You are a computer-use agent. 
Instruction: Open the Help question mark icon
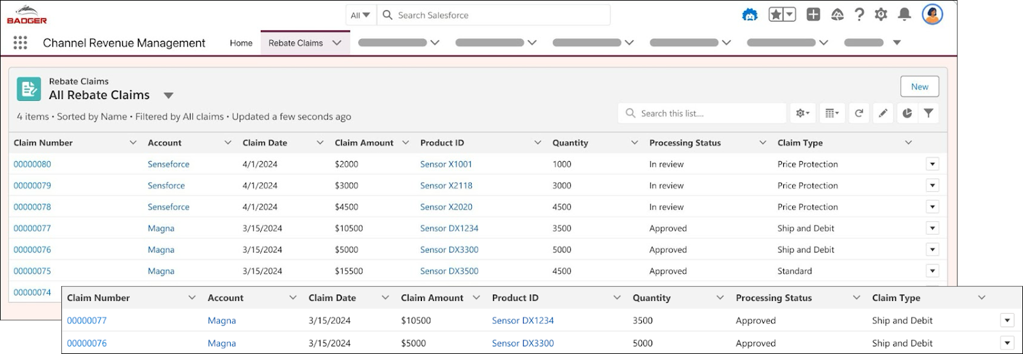coord(859,15)
